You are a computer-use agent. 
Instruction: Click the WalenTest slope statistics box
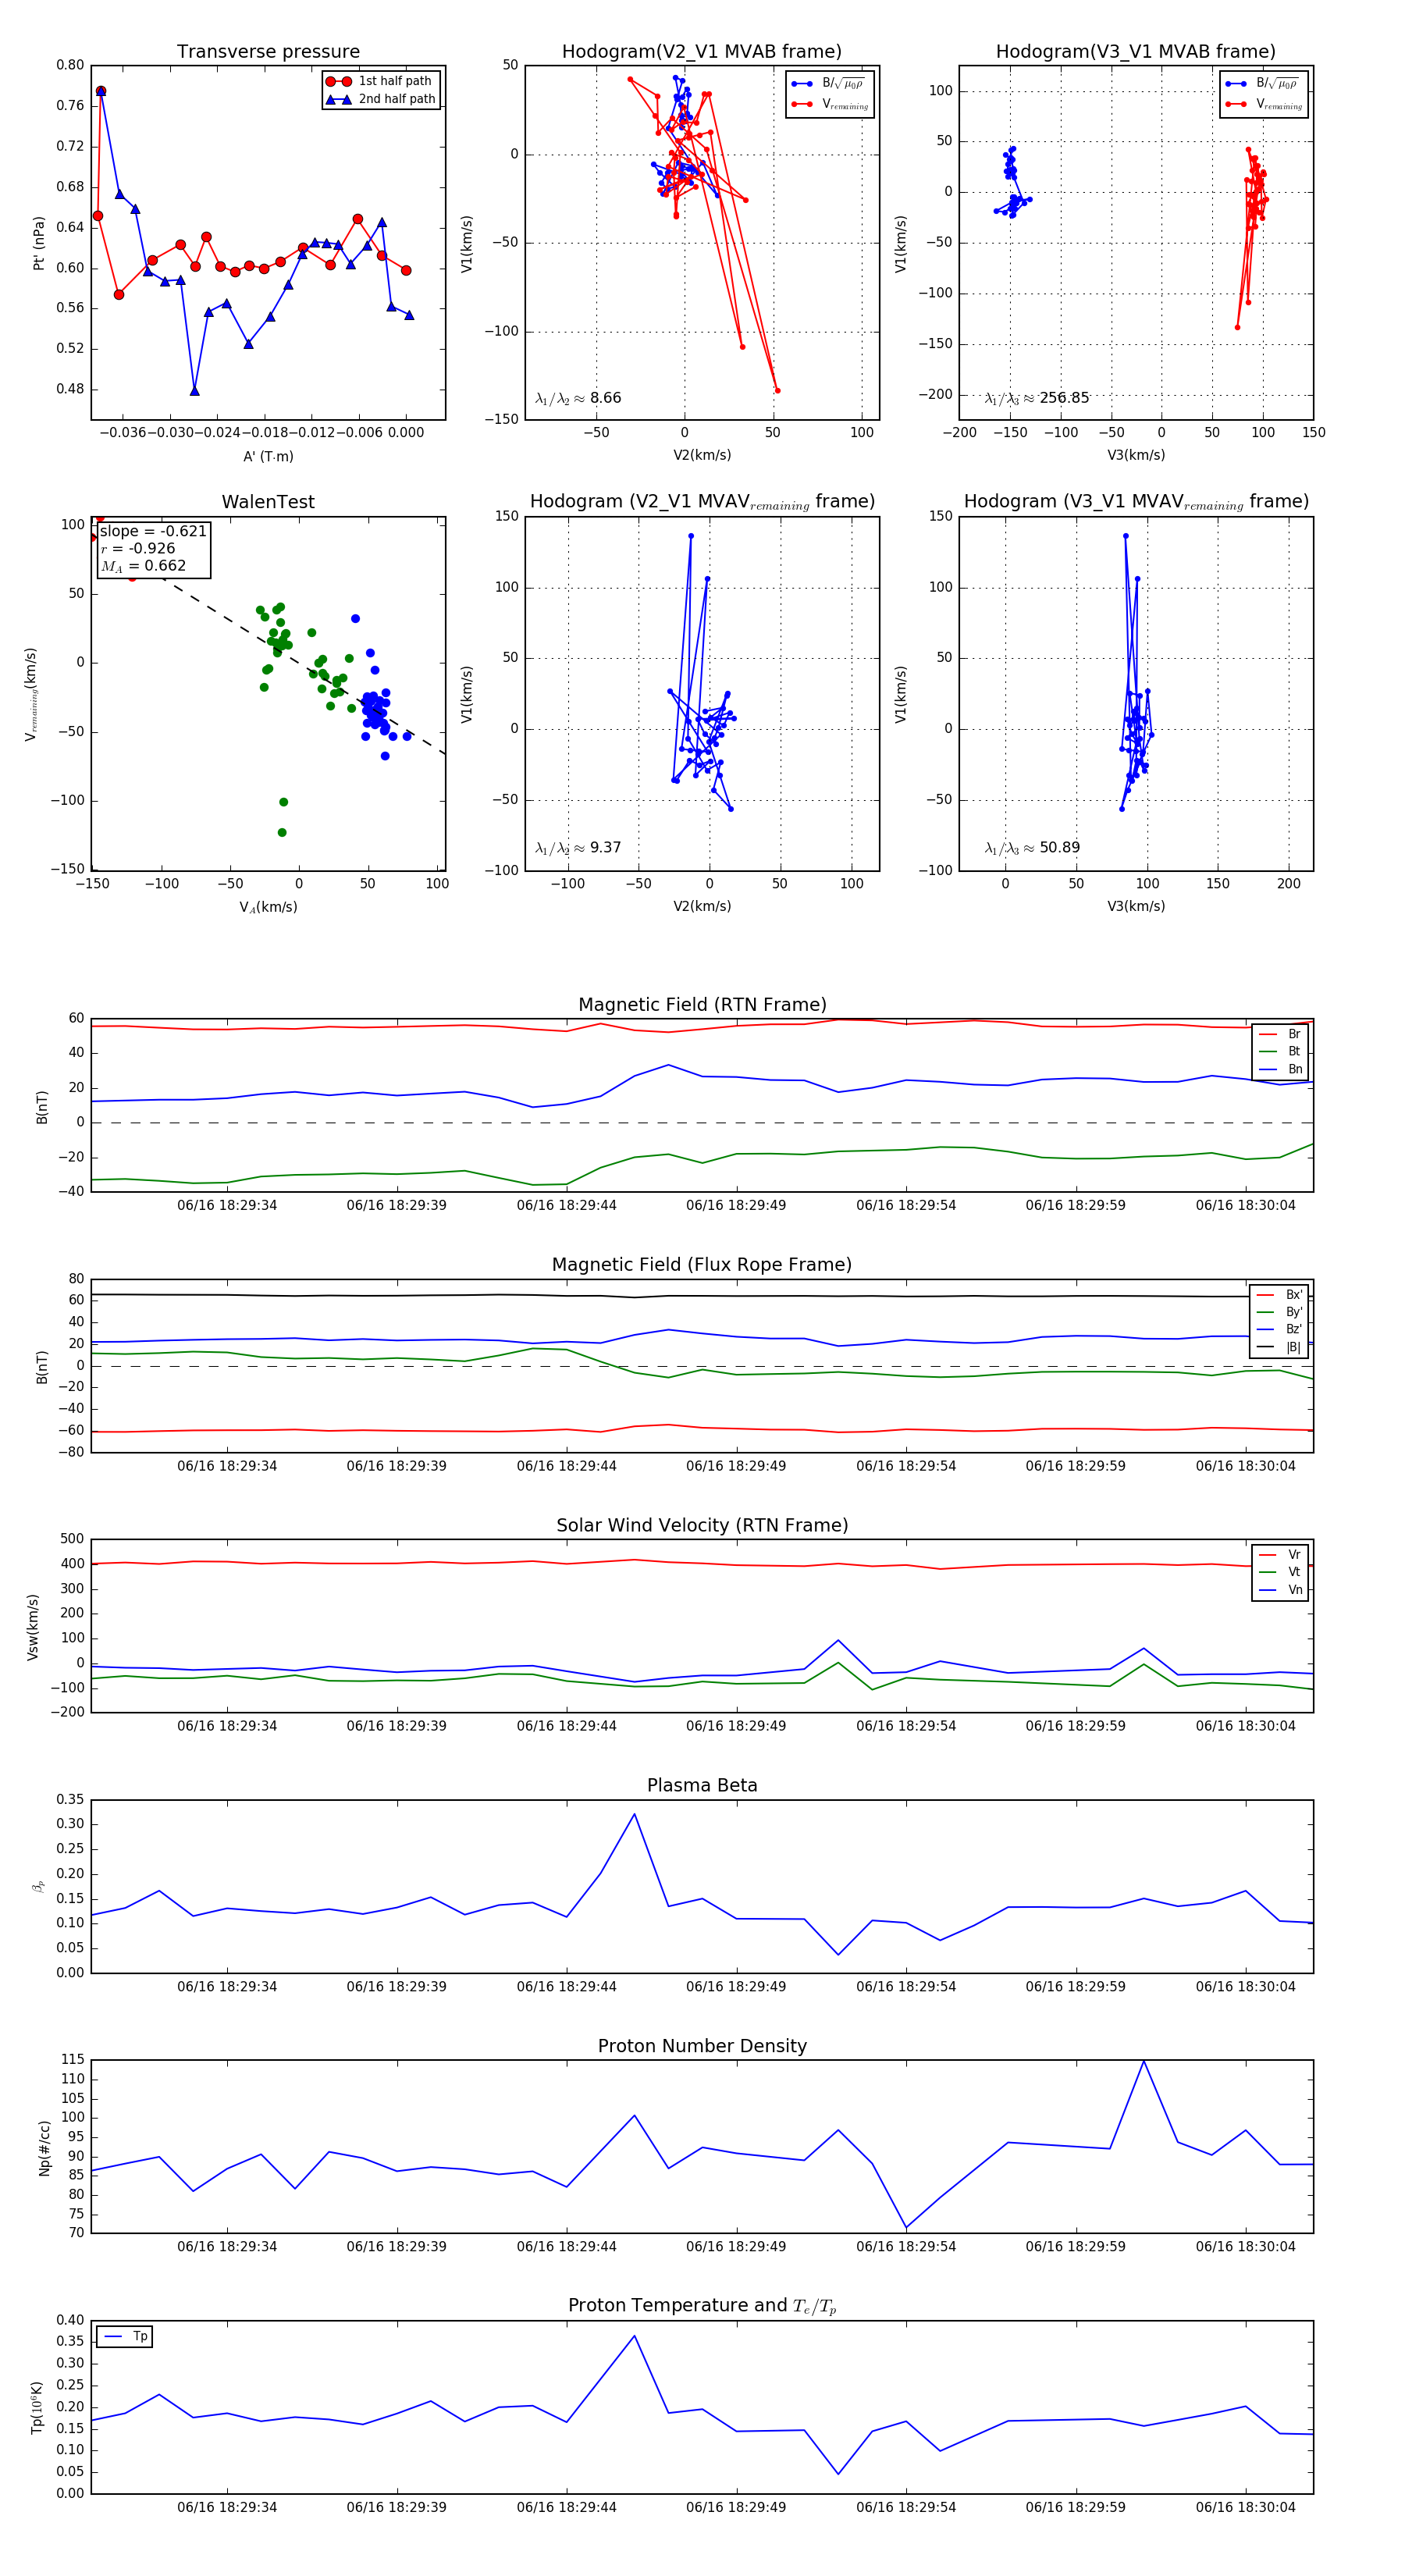tap(152, 548)
